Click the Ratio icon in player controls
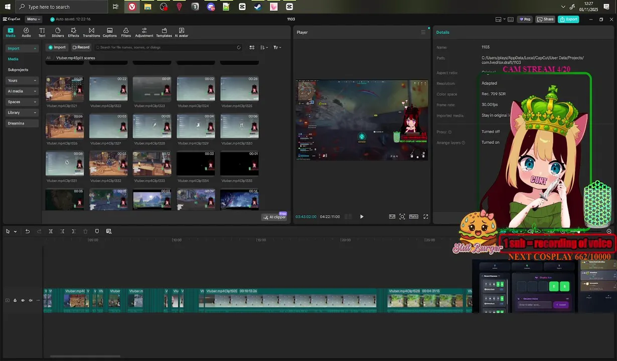 click(x=414, y=217)
